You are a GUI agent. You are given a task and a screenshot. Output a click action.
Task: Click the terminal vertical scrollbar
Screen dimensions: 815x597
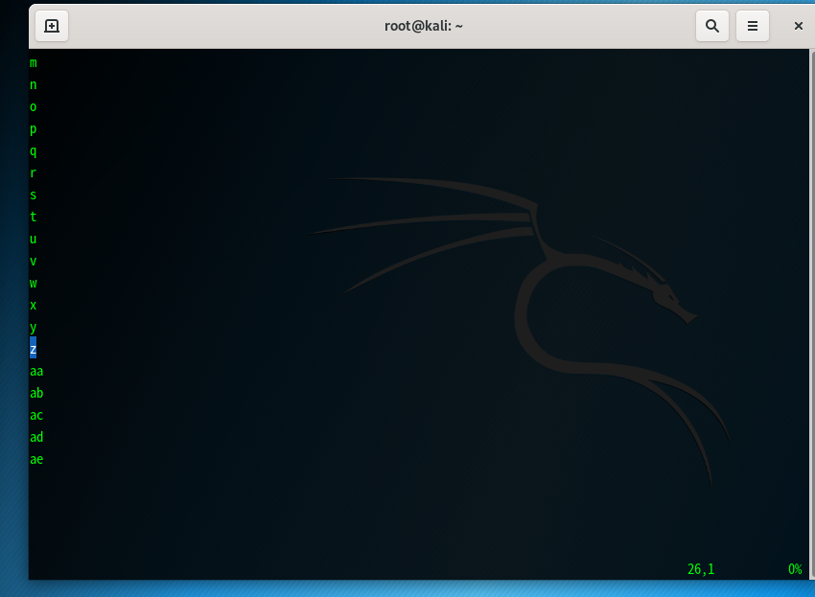click(x=812, y=313)
